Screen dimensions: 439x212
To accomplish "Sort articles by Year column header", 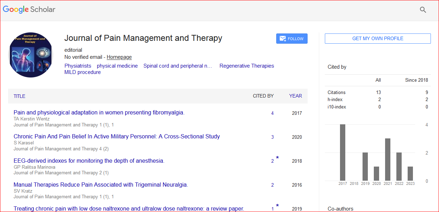I will coord(295,96).
